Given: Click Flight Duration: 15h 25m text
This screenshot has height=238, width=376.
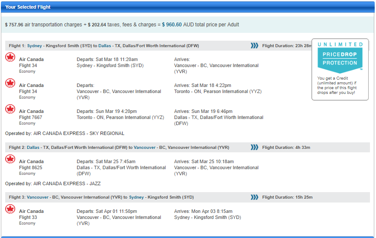Looking at the screenshot, I should (287, 197).
